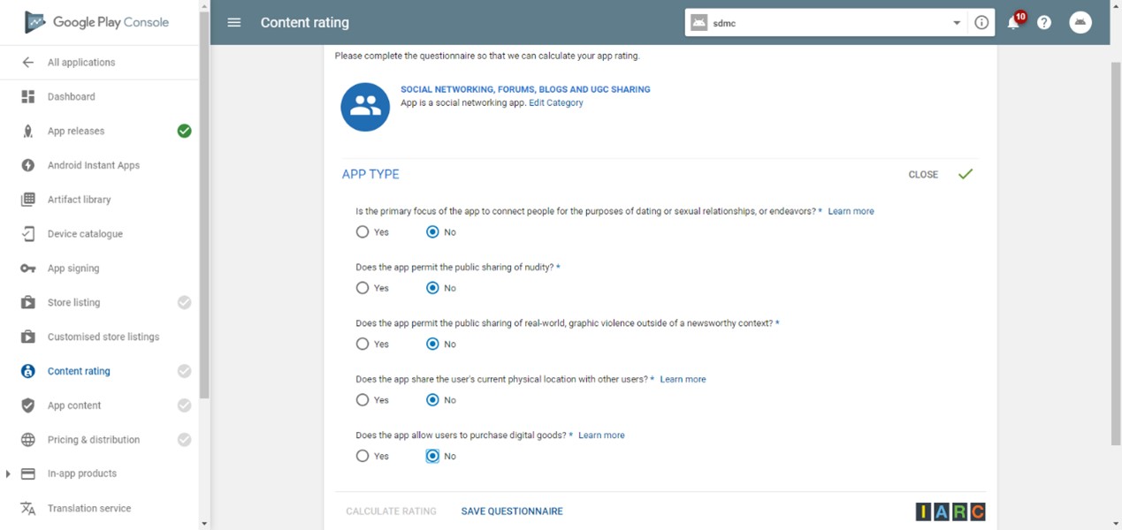Click the social networking category icon
The image size is (1122, 530).
(x=365, y=107)
